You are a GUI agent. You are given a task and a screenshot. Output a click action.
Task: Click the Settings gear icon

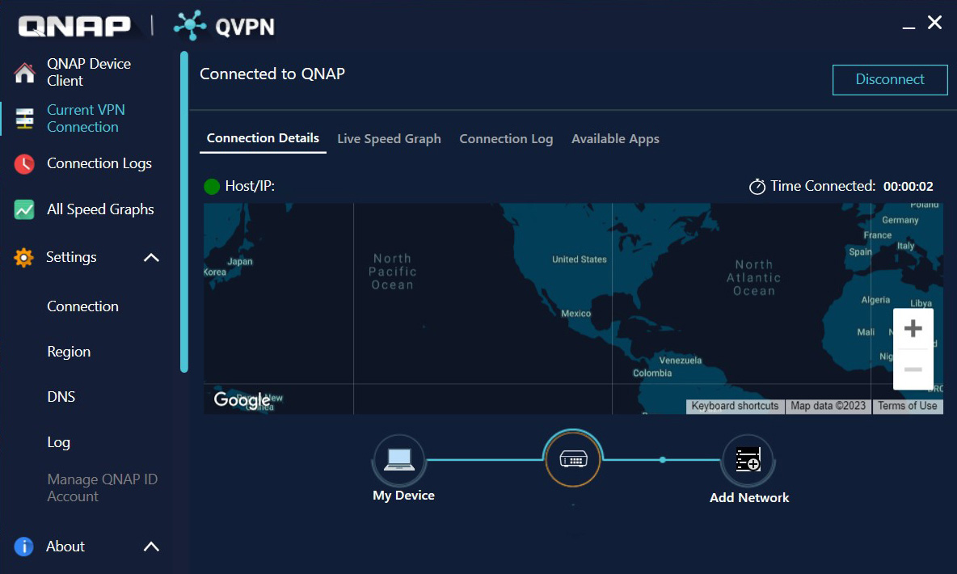point(23,258)
